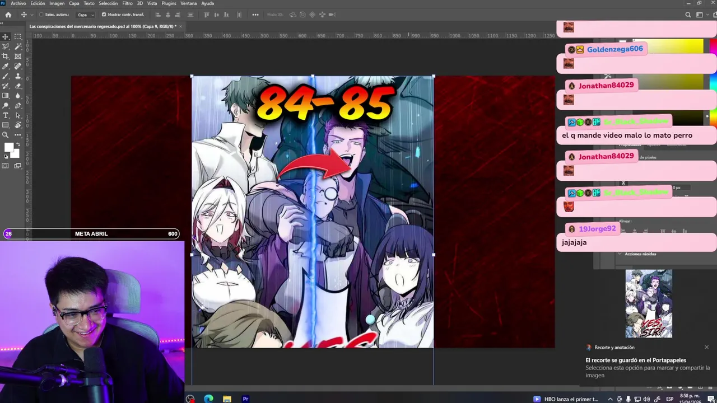Align horizontal centers in options bar
Image resolution: width=717 pixels, height=403 pixels.
point(167,15)
